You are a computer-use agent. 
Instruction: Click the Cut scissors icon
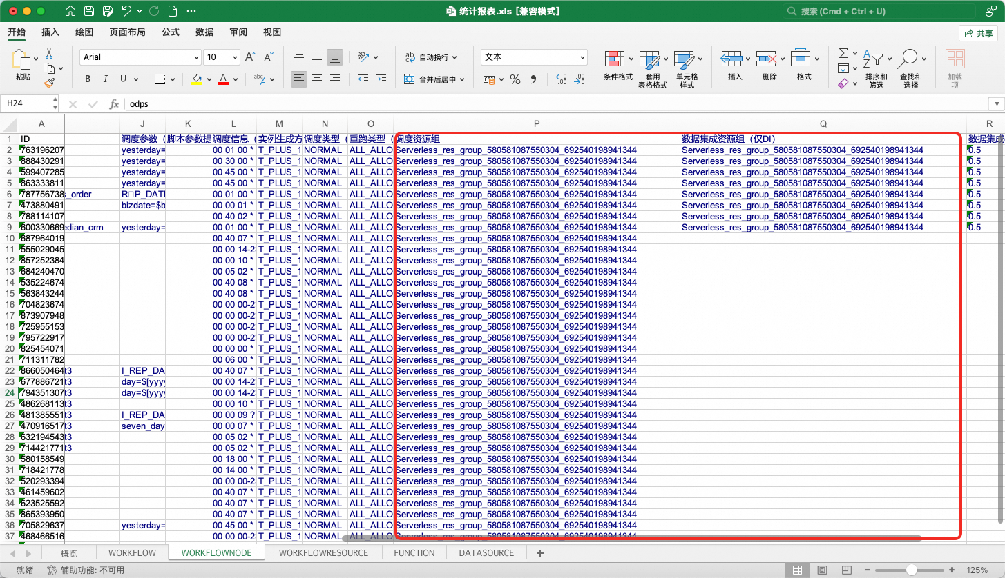[49, 53]
